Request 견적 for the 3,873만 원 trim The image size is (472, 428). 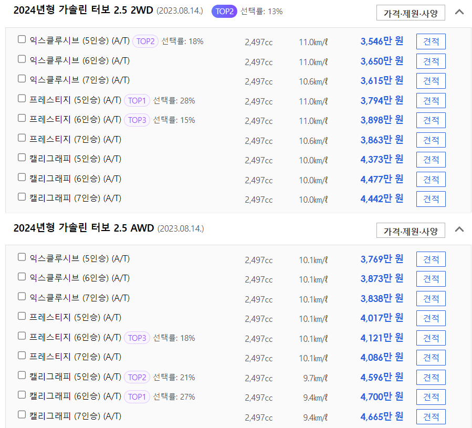[431, 279]
